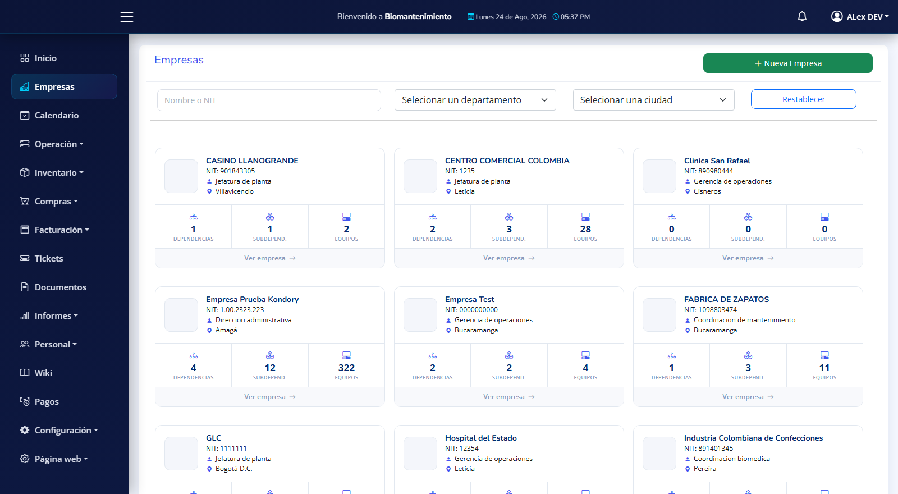Image resolution: width=898 pixels, height=494 pixels.
Task: Click equipos icon on Clinica San Rafael card
Action: coord(824,217)
